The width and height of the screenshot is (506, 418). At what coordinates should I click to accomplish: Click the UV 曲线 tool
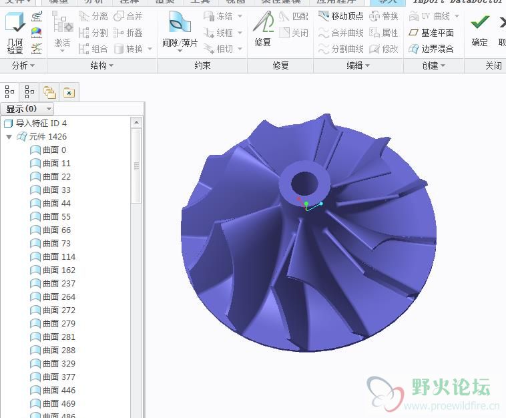coord(429,16)
